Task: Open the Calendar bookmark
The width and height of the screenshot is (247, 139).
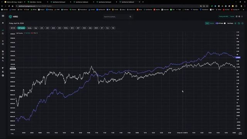Action: (x=4, y=10)
